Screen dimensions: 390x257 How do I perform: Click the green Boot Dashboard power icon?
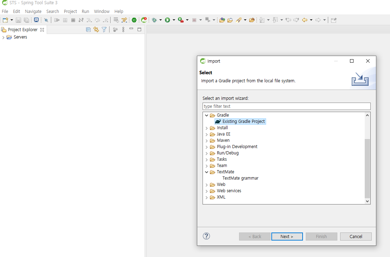134,20
